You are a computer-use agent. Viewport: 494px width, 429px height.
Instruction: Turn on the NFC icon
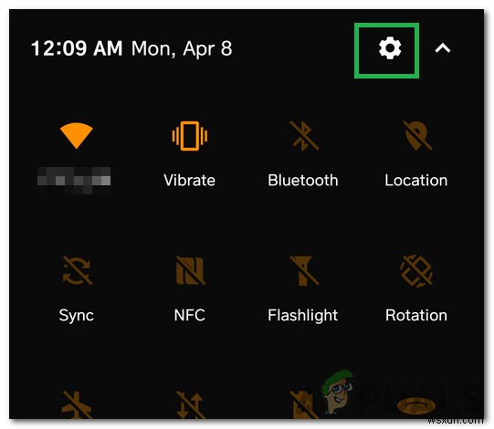(x=190, y=270)
